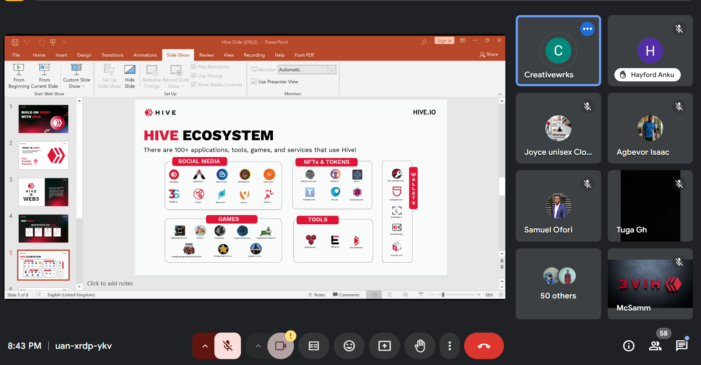Click zoom in plus button

[x=479, y=295]
